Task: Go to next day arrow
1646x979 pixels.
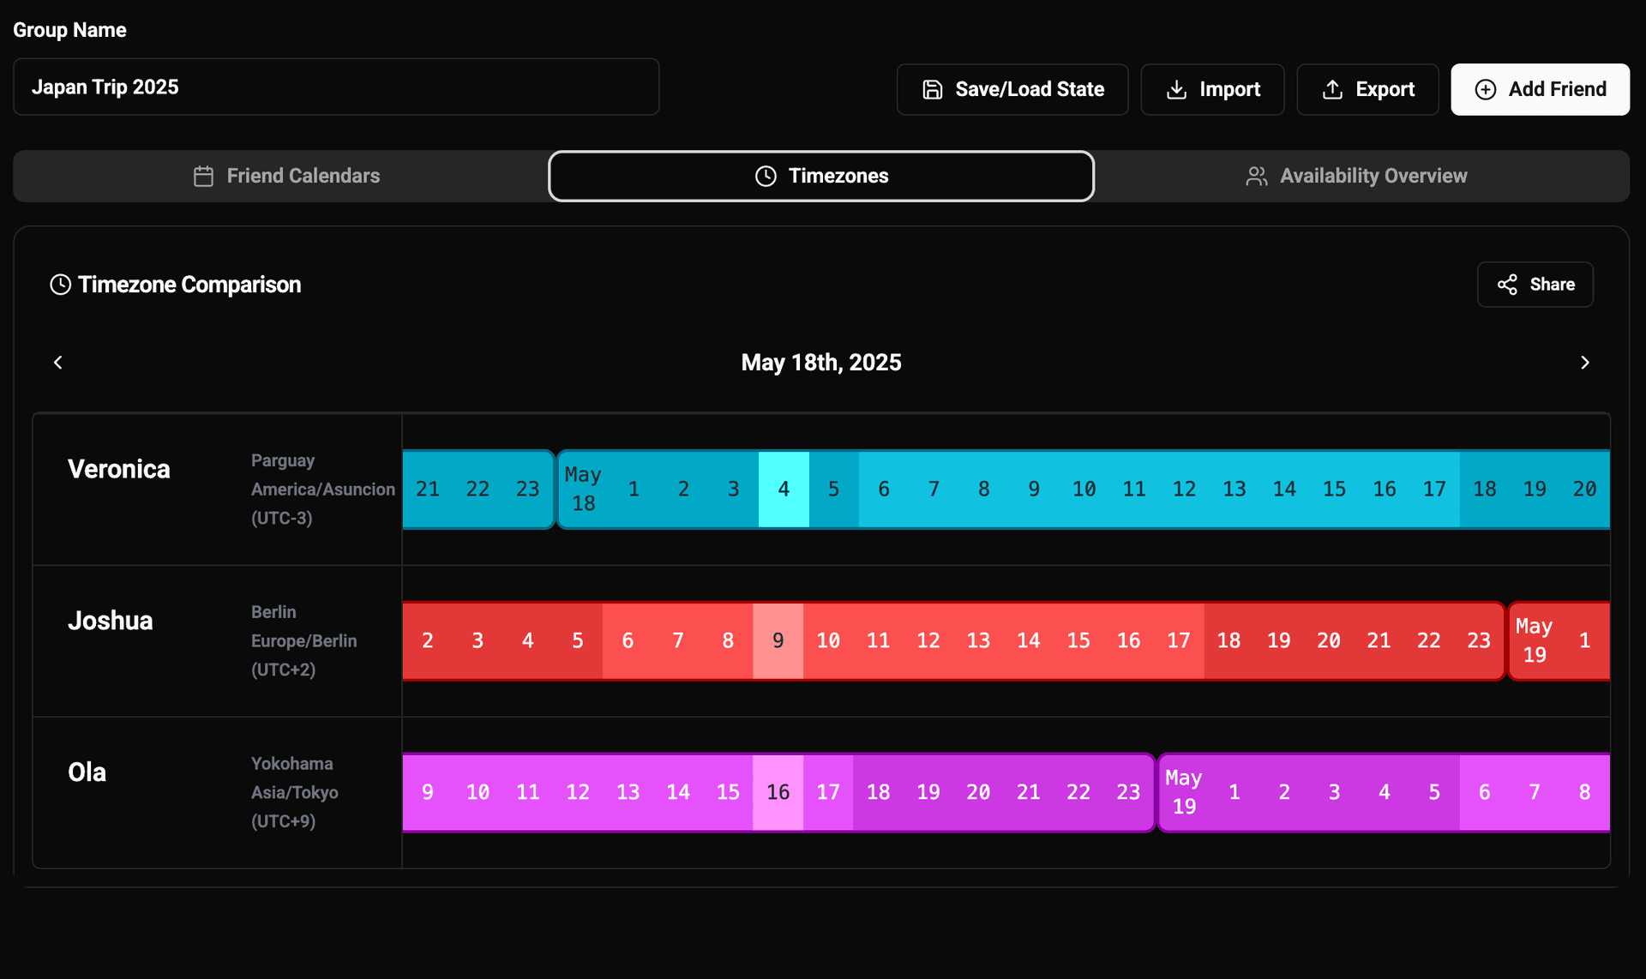Action: point(1584,363)
